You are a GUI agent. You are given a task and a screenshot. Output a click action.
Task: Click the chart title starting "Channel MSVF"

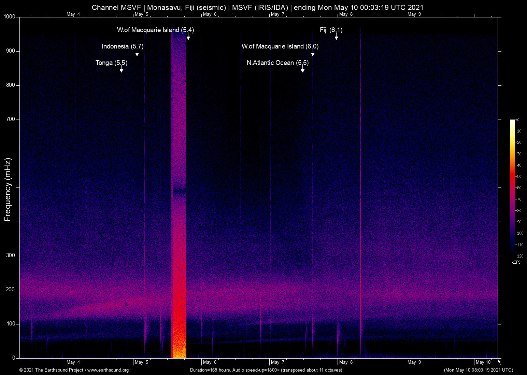[258, 8]
